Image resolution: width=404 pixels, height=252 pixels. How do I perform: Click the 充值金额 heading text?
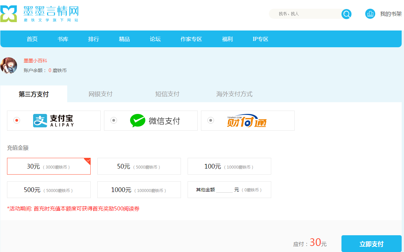coord(18,148)
